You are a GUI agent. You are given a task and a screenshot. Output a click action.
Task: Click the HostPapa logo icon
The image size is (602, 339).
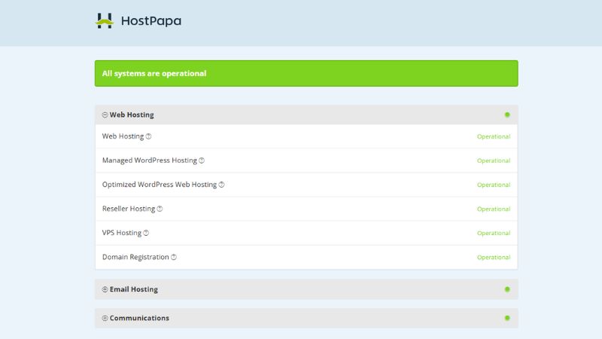click(x=104, y=21)
